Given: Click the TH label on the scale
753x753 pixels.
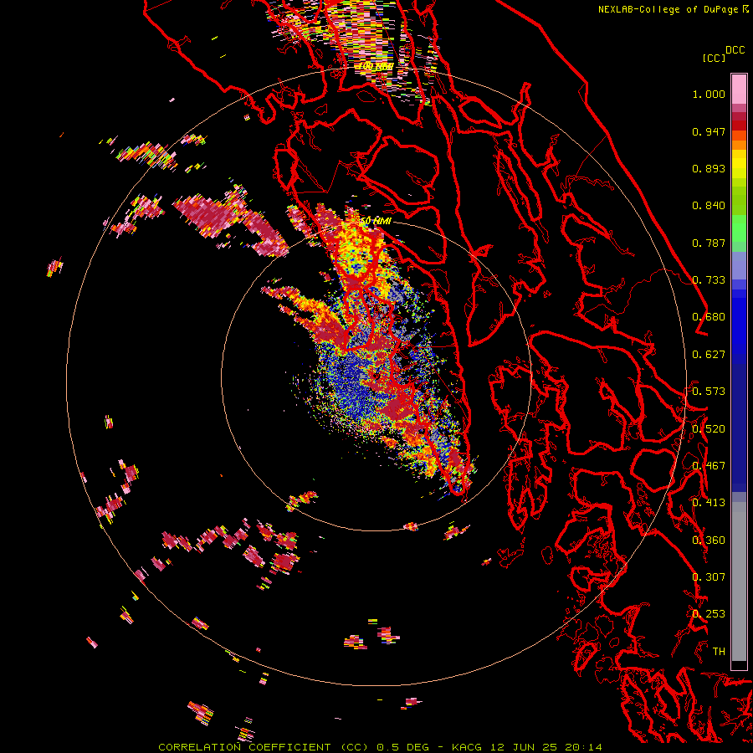Looking at the screenshot, I should point(719,652).
